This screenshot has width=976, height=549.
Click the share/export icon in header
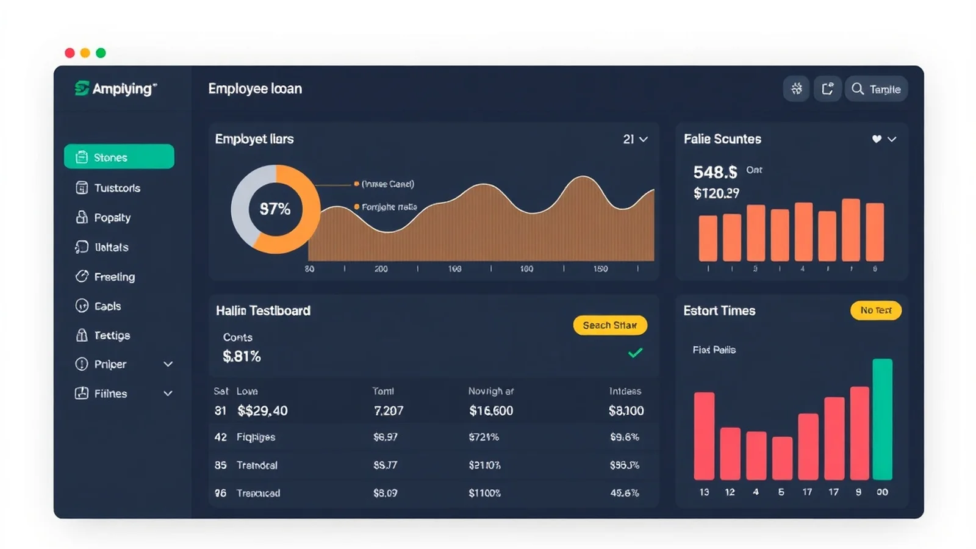(x=827, y=89)
